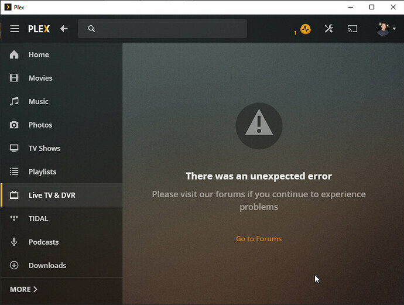Select Live TV & DVR label
This screenshot has width=404, height=305.
point(52,196)
